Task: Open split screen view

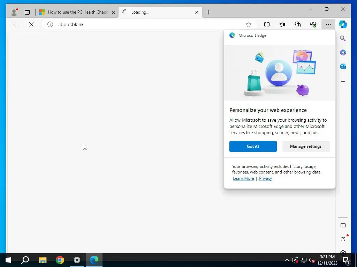Action: coord(267,24)
